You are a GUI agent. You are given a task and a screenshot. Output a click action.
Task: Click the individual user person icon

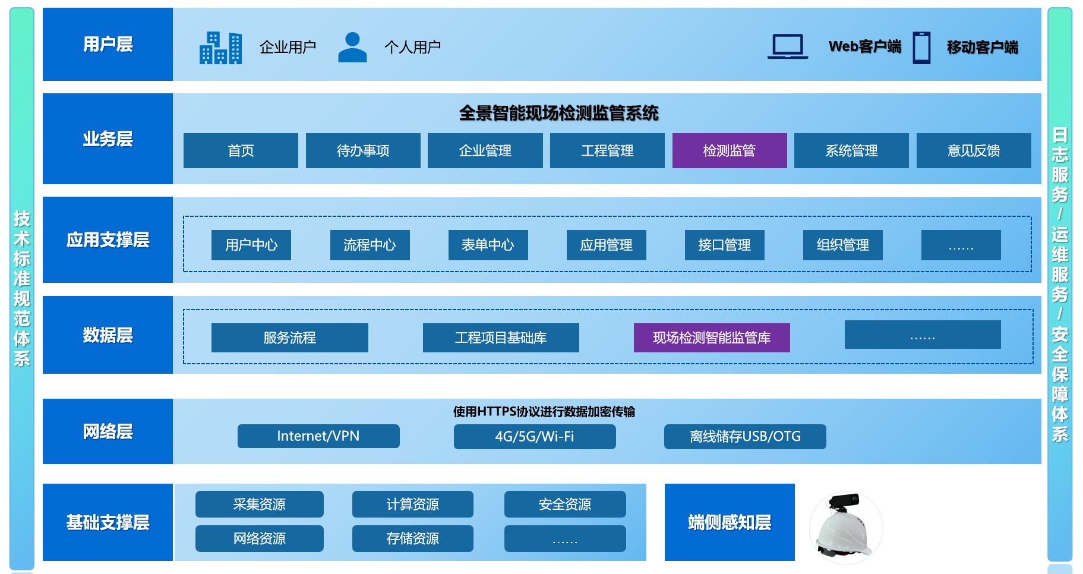[x=352, y=48]
